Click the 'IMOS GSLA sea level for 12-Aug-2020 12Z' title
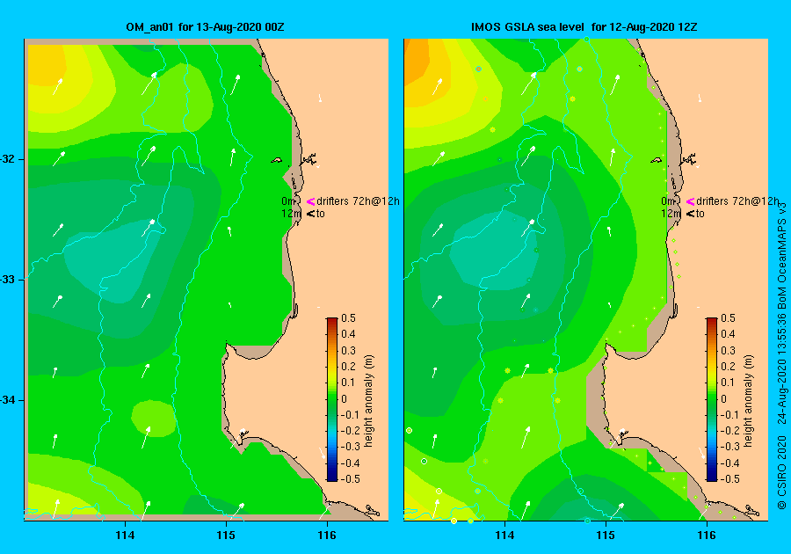Viewport: 791px width, 554px height. (584, 27)
